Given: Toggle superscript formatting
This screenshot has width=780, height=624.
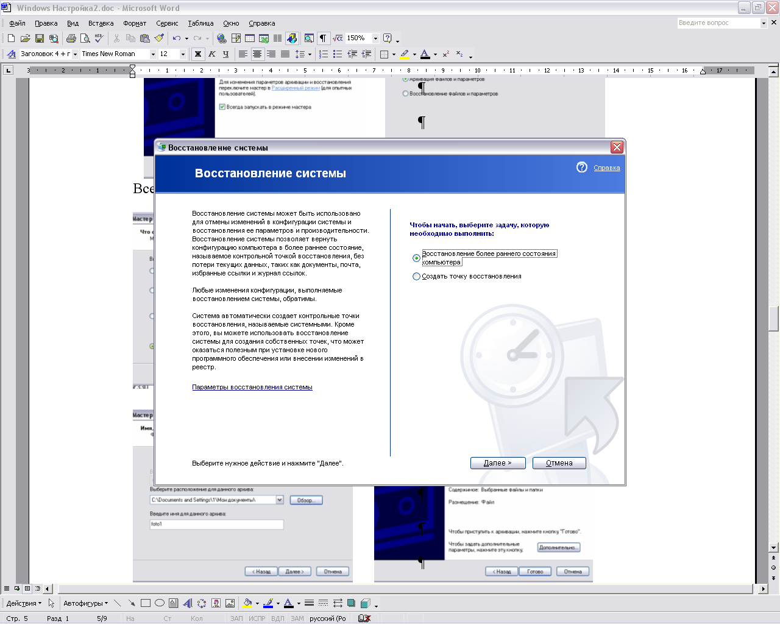Looking at the screenshot, I should click(x=446, y=54).
